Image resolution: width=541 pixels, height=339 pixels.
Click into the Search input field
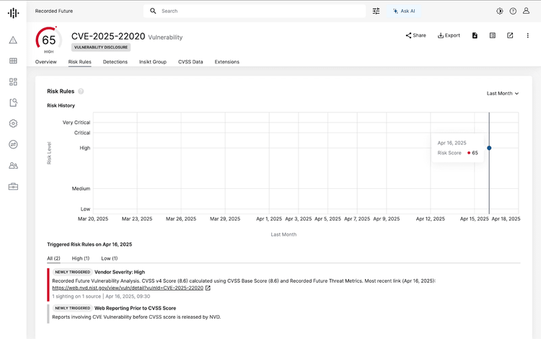[260, 12]
